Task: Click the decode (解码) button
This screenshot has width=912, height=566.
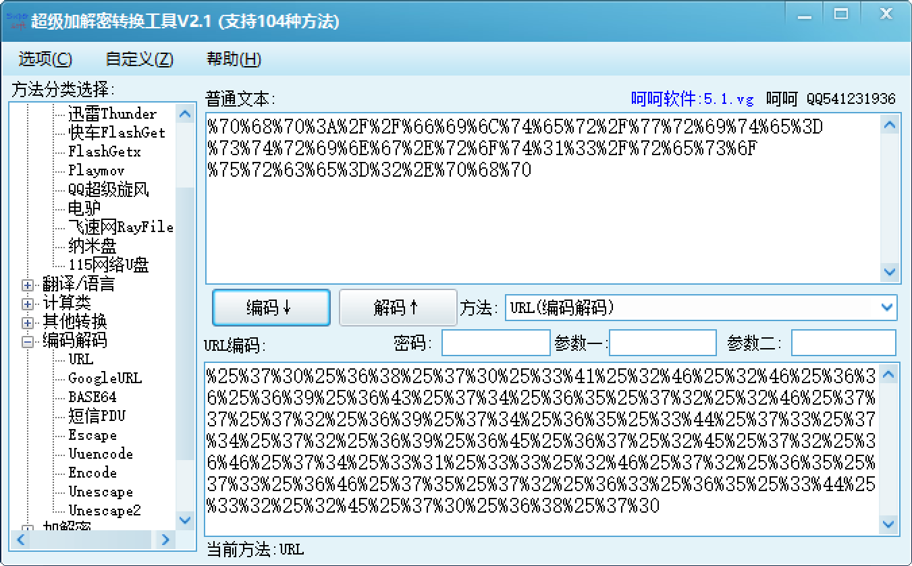Action: pyautogui.click(x=398, y=308)
